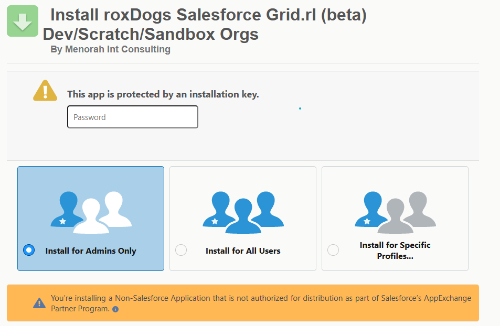500x326 pixels.
Task: Click "By Menorah Int Consulting" publisher text
Action: click(110, 49)
